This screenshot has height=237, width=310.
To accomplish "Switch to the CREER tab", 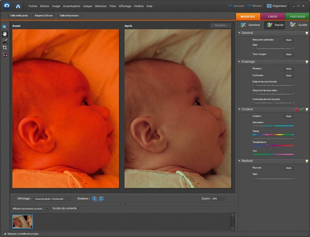I will [272, 17].
